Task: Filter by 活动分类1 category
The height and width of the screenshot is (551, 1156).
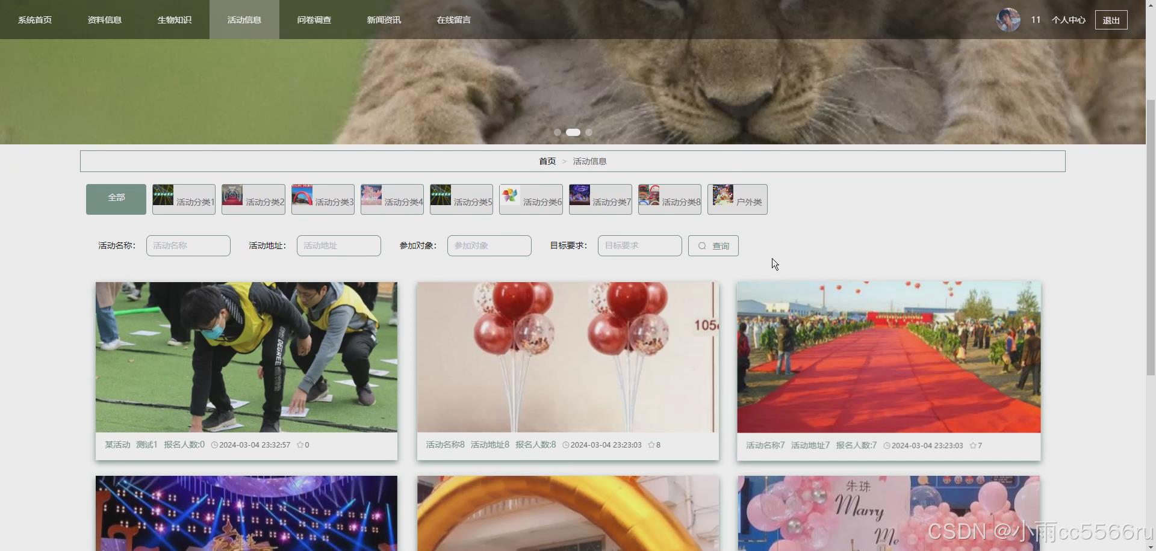Action: [184, 199]
